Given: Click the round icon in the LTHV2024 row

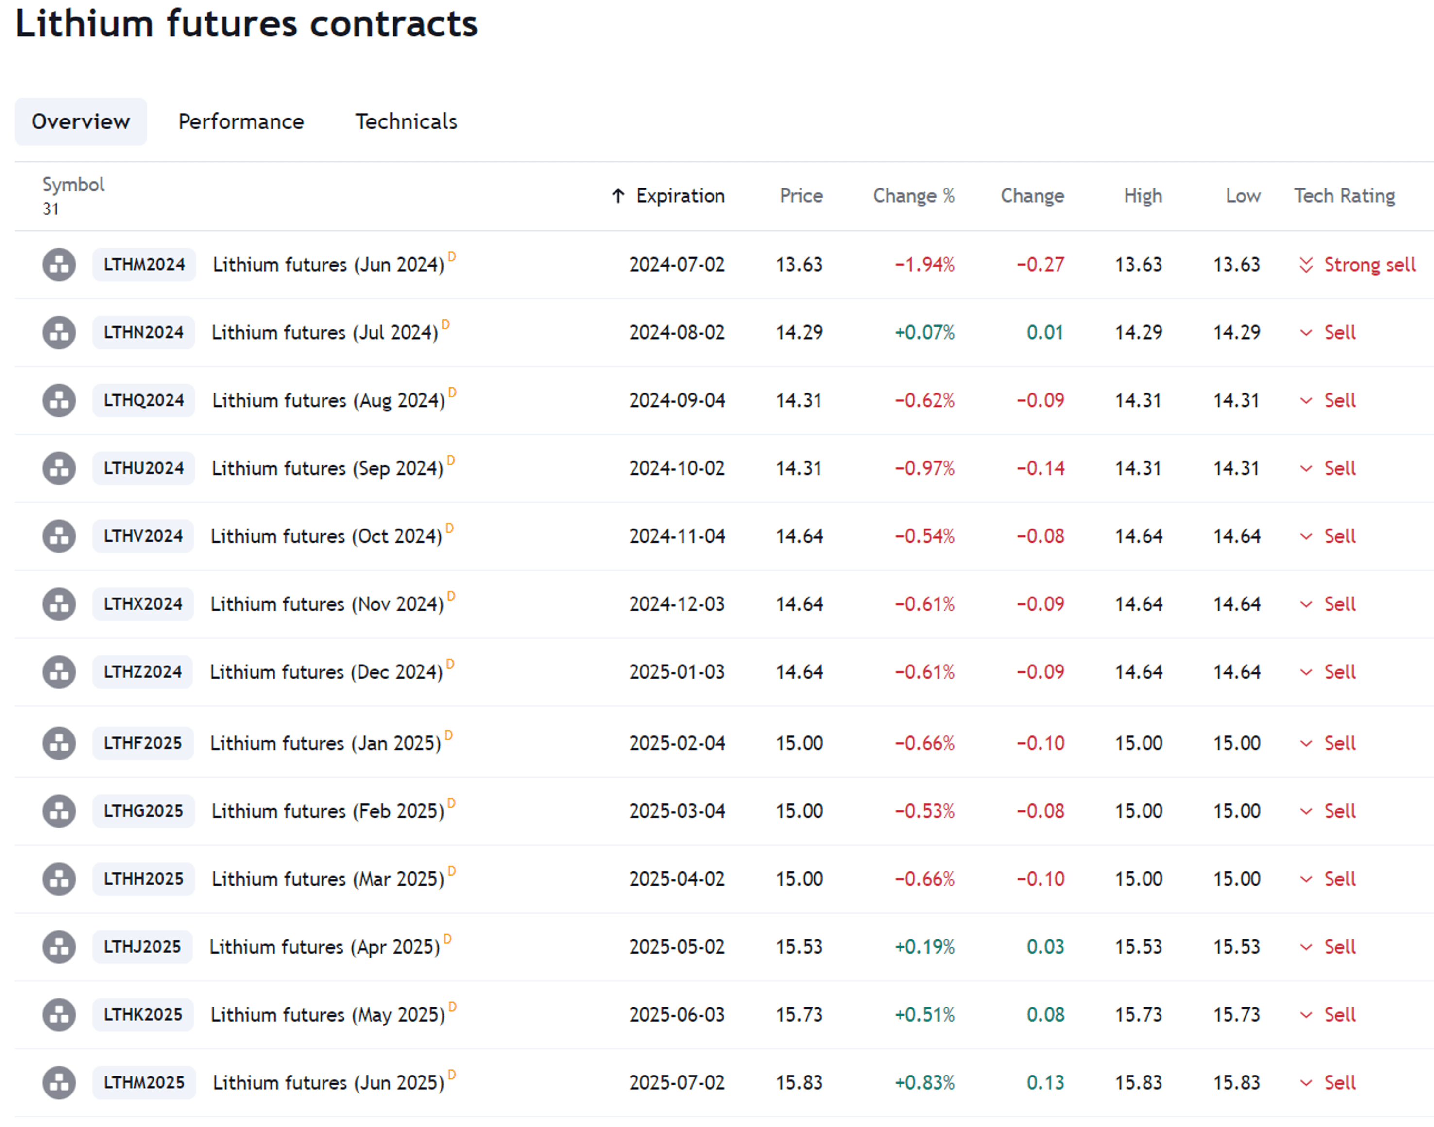Looking at the screenshot, I should click(x=59, y=536).
